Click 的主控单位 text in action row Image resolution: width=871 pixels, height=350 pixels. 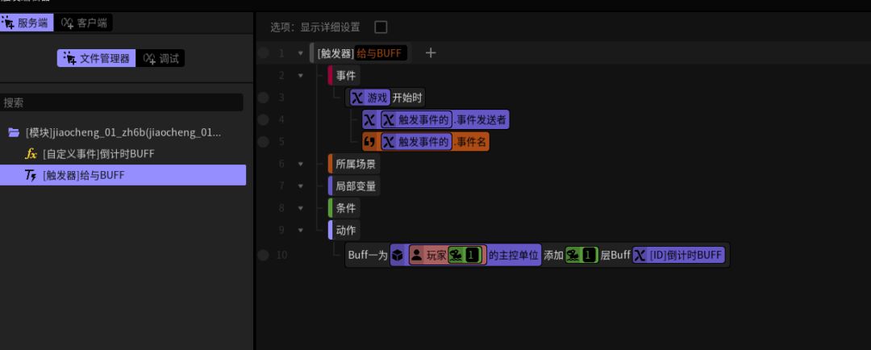coord(513,255)
